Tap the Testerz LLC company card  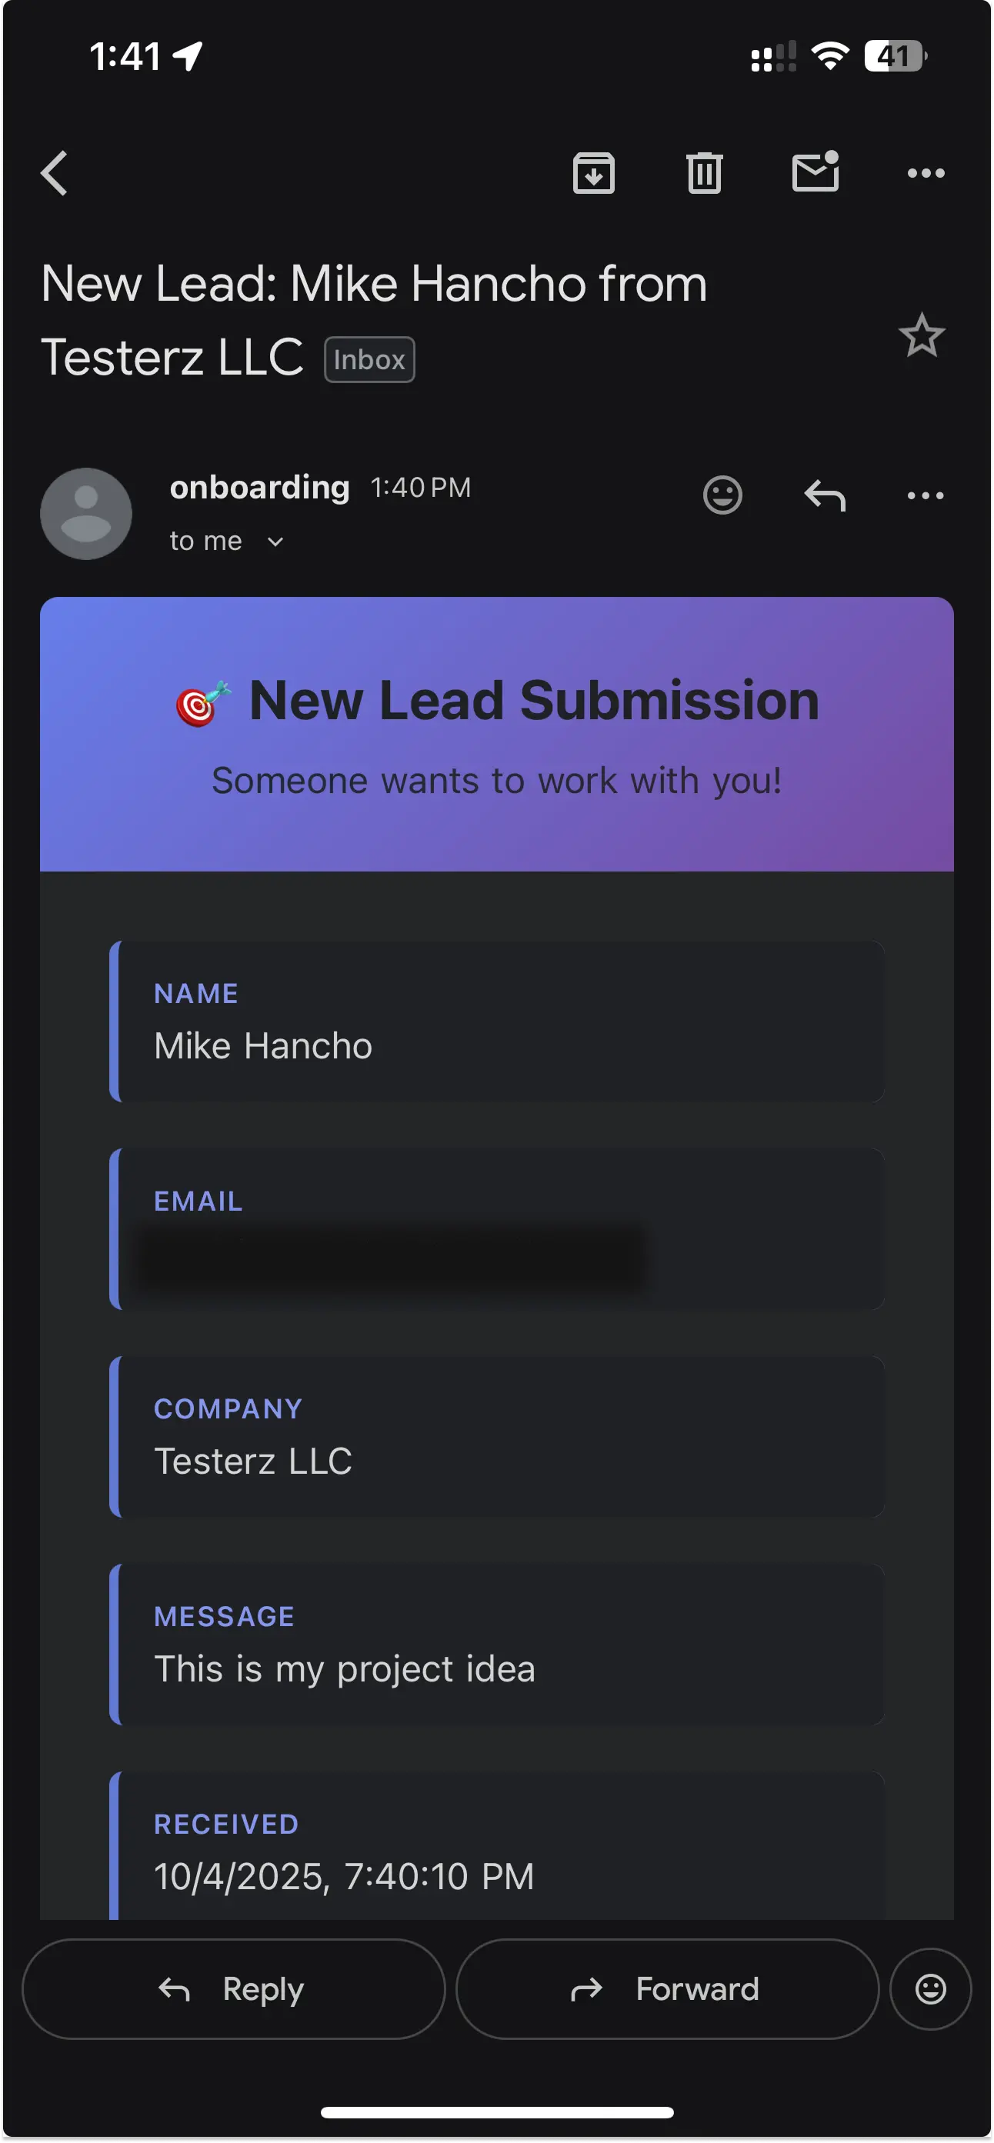point(496,1437)
